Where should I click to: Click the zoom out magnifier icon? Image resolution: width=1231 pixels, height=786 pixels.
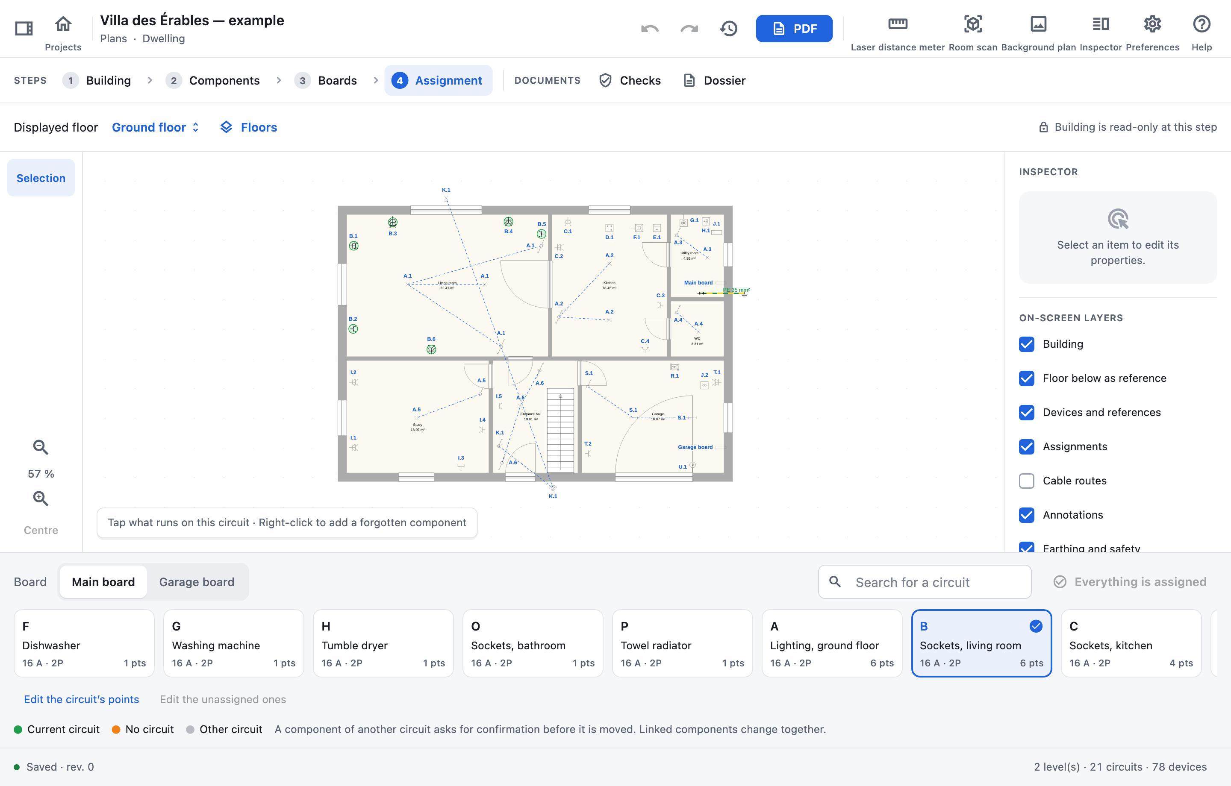point(40,447)
